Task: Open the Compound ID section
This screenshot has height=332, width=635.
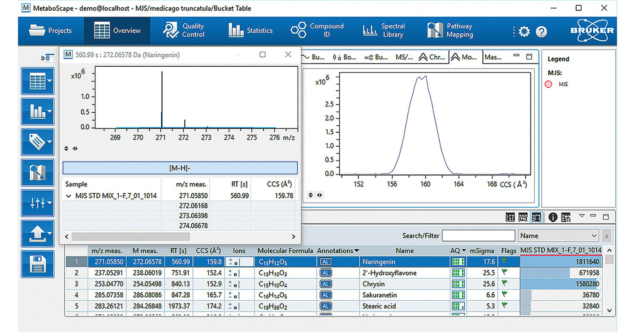Action: [317, 30]
